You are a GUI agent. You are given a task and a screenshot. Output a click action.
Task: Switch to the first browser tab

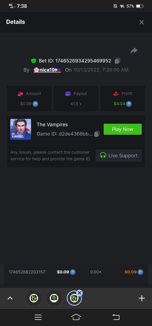pos(34,298)
